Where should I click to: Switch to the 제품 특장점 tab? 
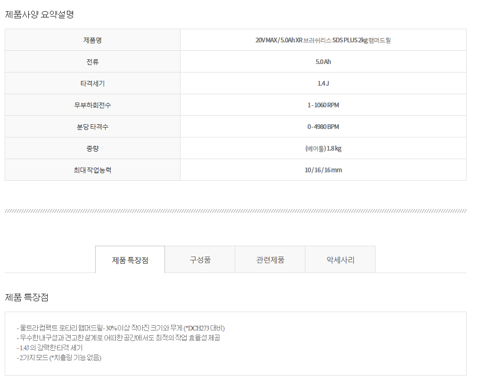[x=130, y=260]
